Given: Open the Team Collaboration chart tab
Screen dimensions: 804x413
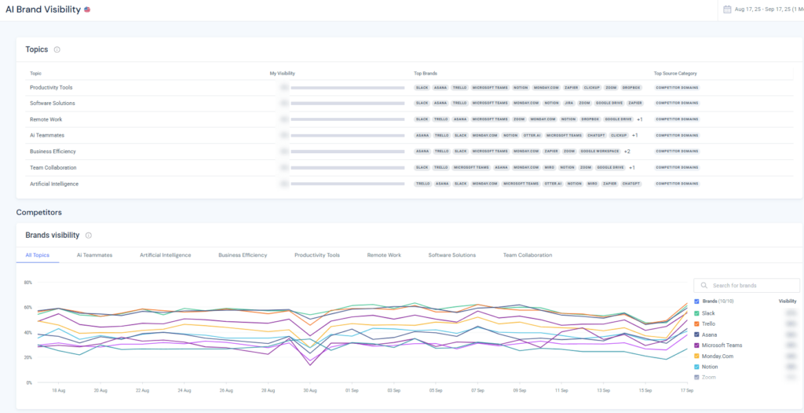Looking at the screenshot, I should (527, 255).
